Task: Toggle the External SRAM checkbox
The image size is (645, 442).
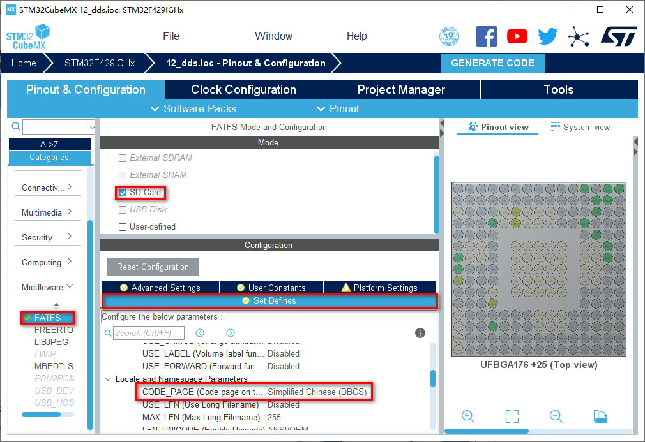Action: [122, 175]
